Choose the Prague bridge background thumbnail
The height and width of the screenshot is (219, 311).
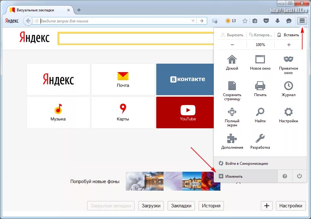point(154,181)
